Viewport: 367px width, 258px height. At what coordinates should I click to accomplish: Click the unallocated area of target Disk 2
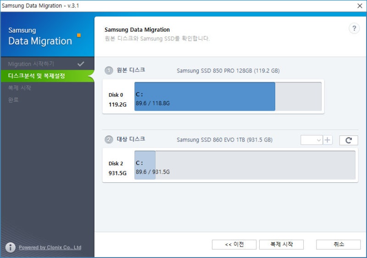[256, 165]
